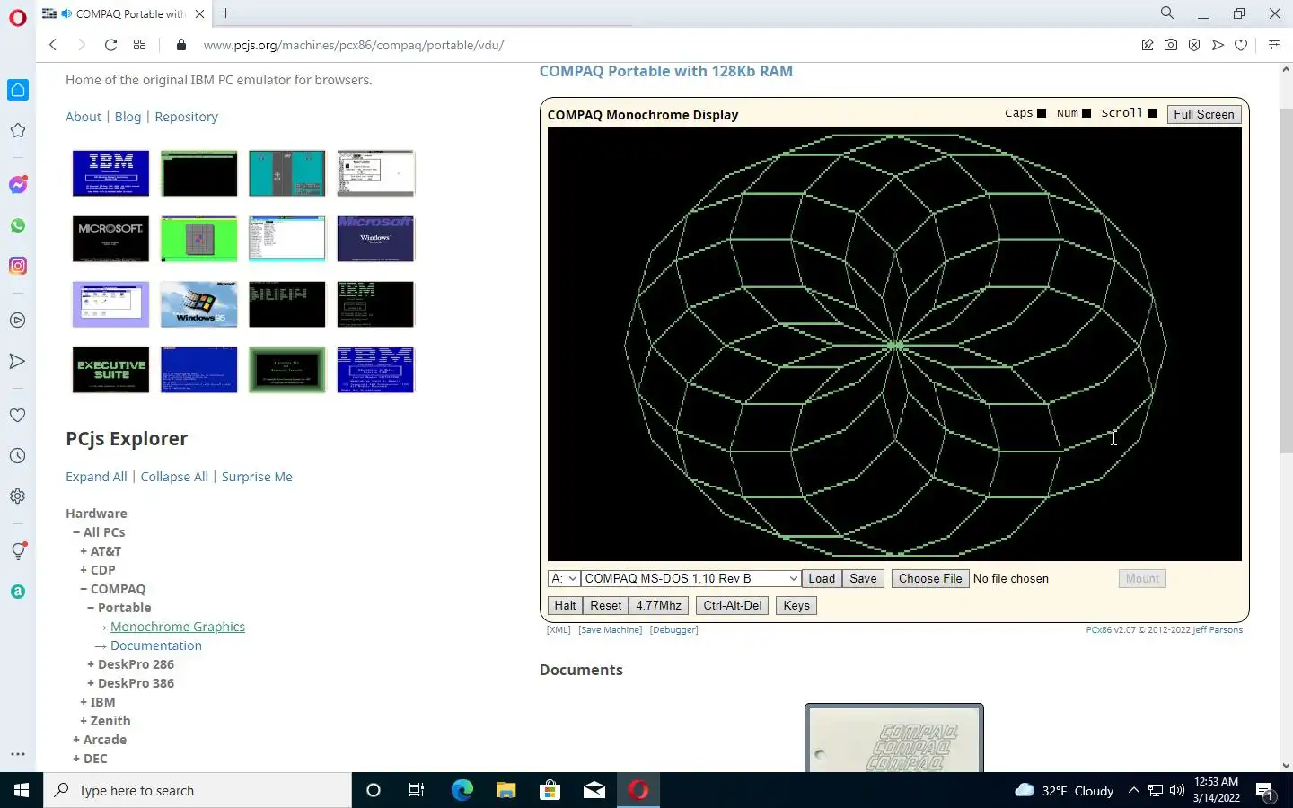Collapse the COMPAQ tree node
Viewport: 1293px width, 808px height.
point(84,589)
